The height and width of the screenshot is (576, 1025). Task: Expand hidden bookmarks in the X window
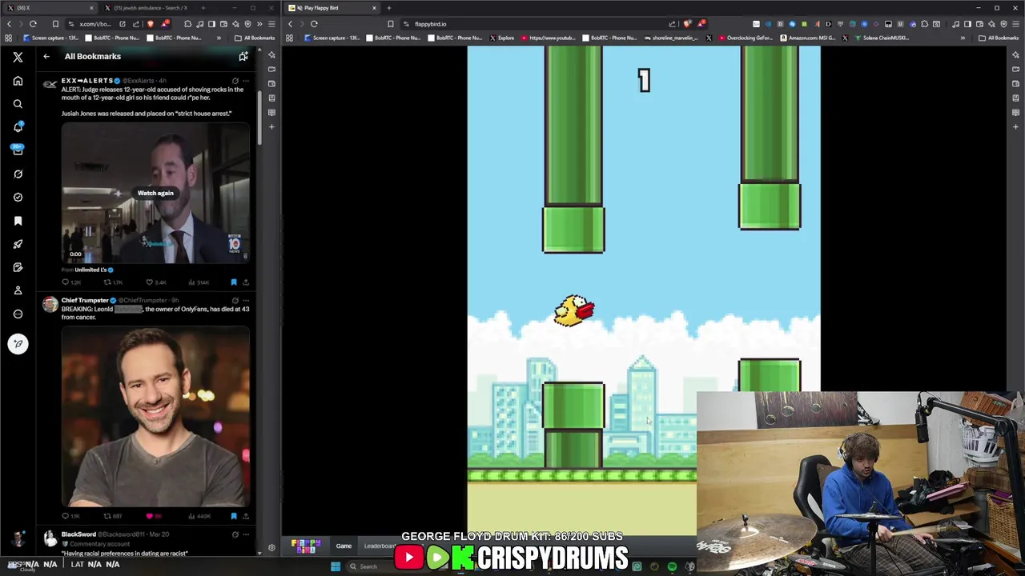tap(219, 38)
